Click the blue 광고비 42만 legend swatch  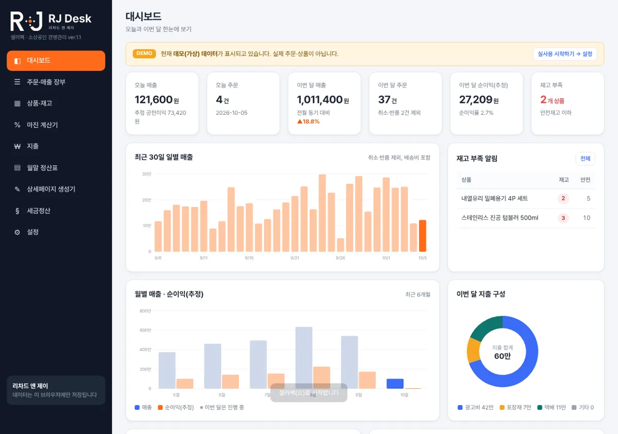pyautogui.click(x=460, y=408)
